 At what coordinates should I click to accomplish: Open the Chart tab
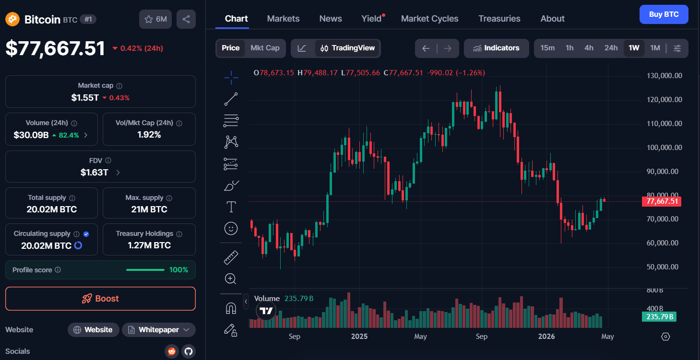point(237,19)
